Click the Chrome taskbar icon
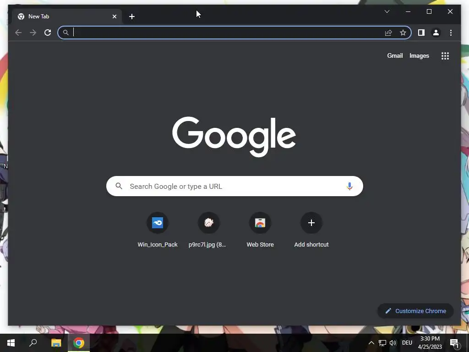 click(79, 343)
